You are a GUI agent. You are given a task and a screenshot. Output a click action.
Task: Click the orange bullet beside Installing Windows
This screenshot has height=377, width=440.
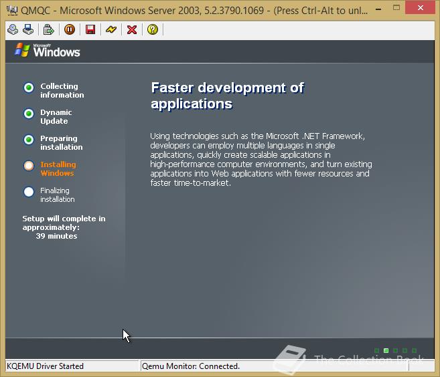point(29,166)
